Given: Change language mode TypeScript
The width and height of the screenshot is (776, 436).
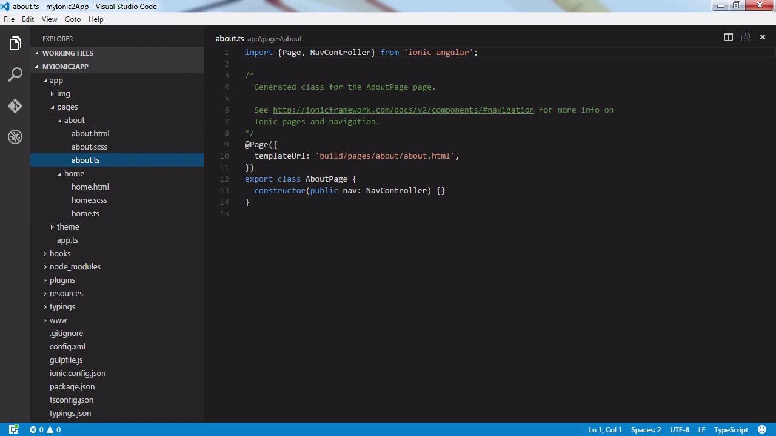Looking at the screenshot, I should 731,429.
